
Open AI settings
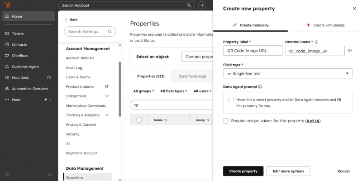pyautogui.click(x=68, y=144)
